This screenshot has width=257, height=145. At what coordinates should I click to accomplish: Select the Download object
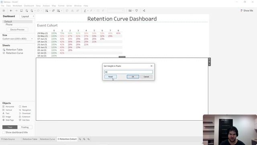25,114
